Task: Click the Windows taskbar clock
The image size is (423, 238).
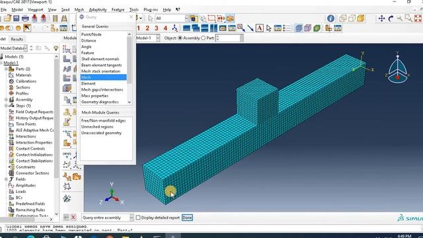Action: pos(404,236)
